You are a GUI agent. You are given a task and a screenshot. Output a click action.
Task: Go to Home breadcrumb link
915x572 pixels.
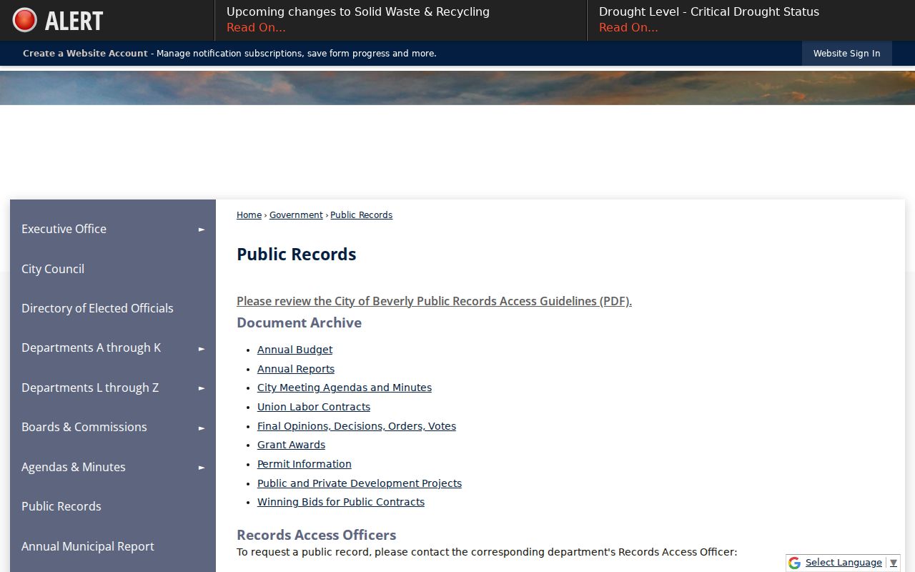[249, 215]
